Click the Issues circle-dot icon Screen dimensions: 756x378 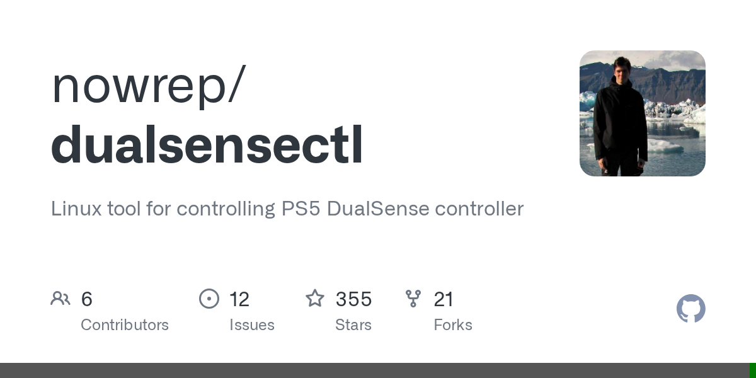[209, 299]
